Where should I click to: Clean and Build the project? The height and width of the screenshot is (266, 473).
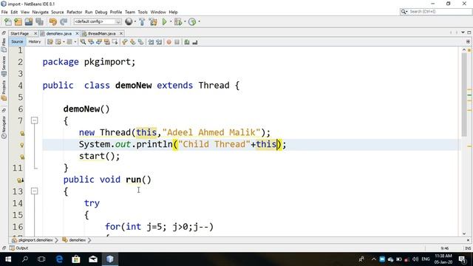pyautogui.click(x=153, y=21)
